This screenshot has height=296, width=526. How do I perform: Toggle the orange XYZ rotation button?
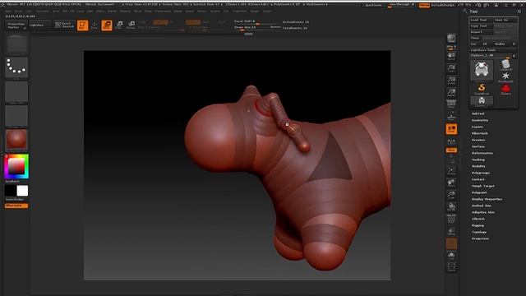(451, 150)
